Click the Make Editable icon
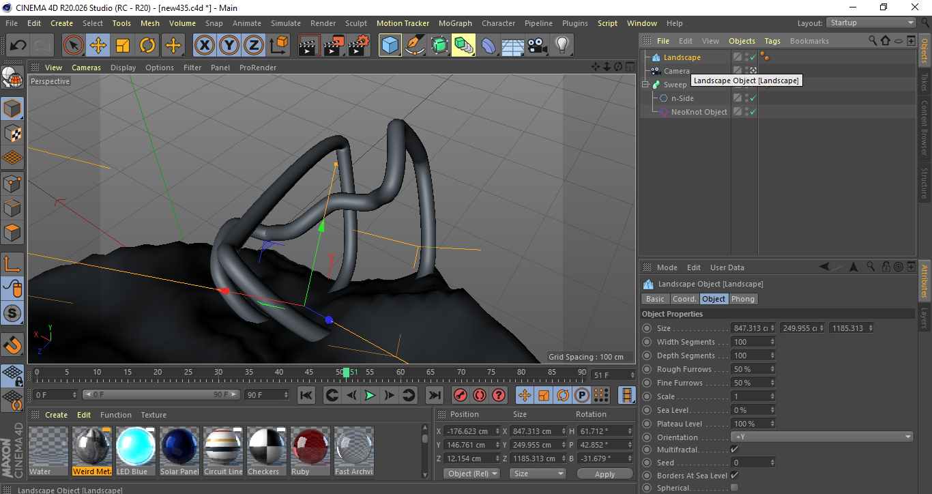 point(13,78)
